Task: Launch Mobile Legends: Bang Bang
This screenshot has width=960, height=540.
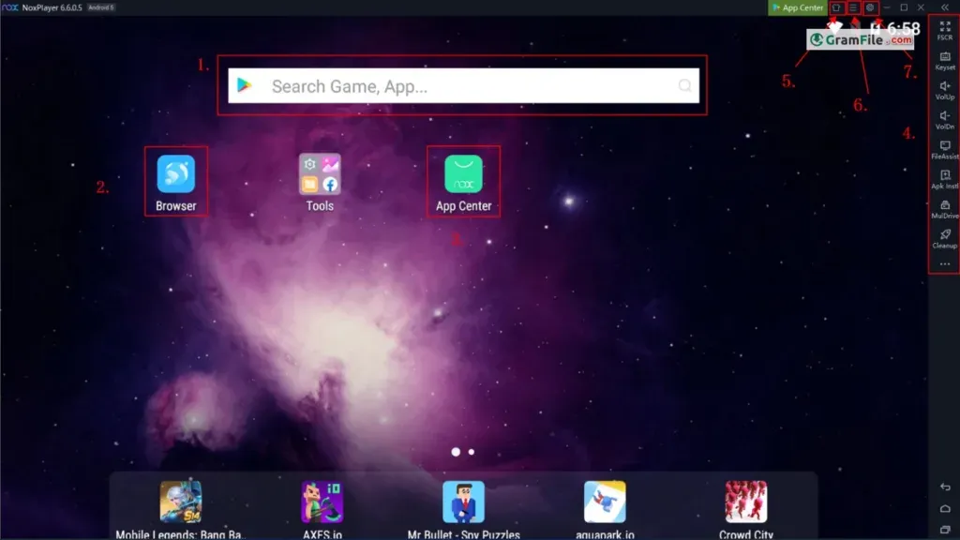Action: 181,502
